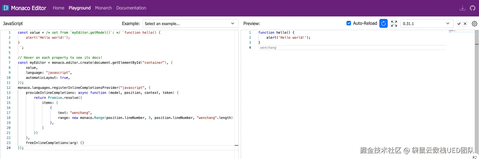
Task: Toggle the Auto-Reload checkbox
Action: pos(349,23)
